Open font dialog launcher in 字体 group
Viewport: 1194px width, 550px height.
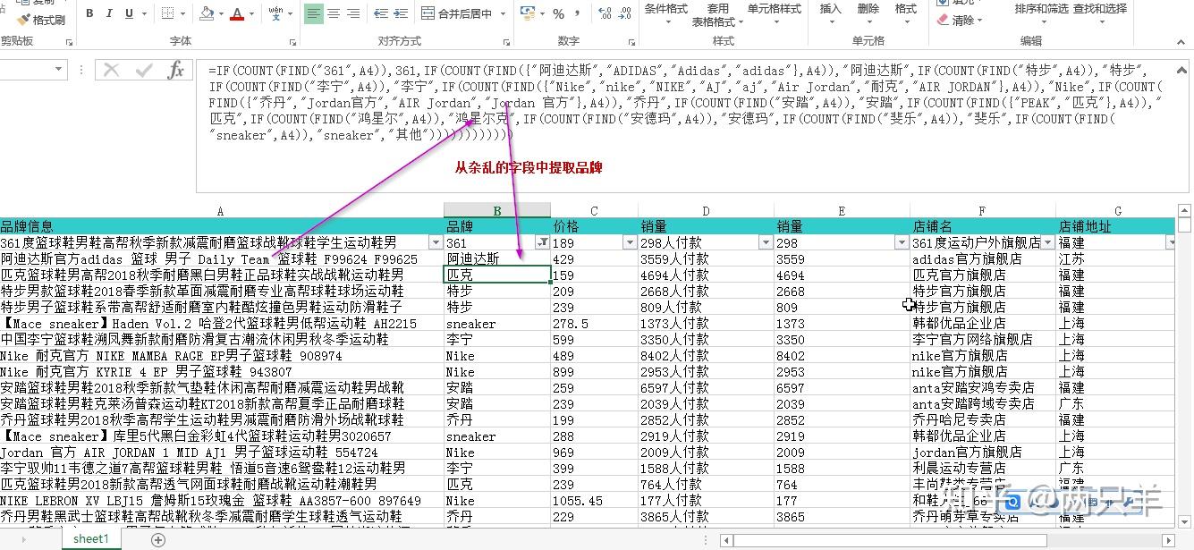point(292,42)
